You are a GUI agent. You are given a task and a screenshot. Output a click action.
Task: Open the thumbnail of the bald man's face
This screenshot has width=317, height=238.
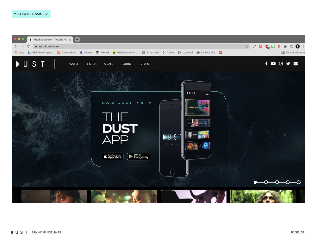coord(124,196)
